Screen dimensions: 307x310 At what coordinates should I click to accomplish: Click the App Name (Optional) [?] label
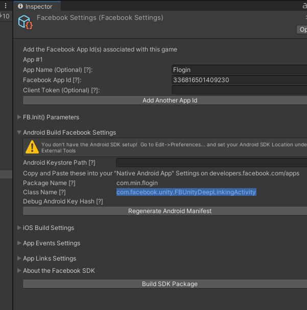(x=58, y=70)
